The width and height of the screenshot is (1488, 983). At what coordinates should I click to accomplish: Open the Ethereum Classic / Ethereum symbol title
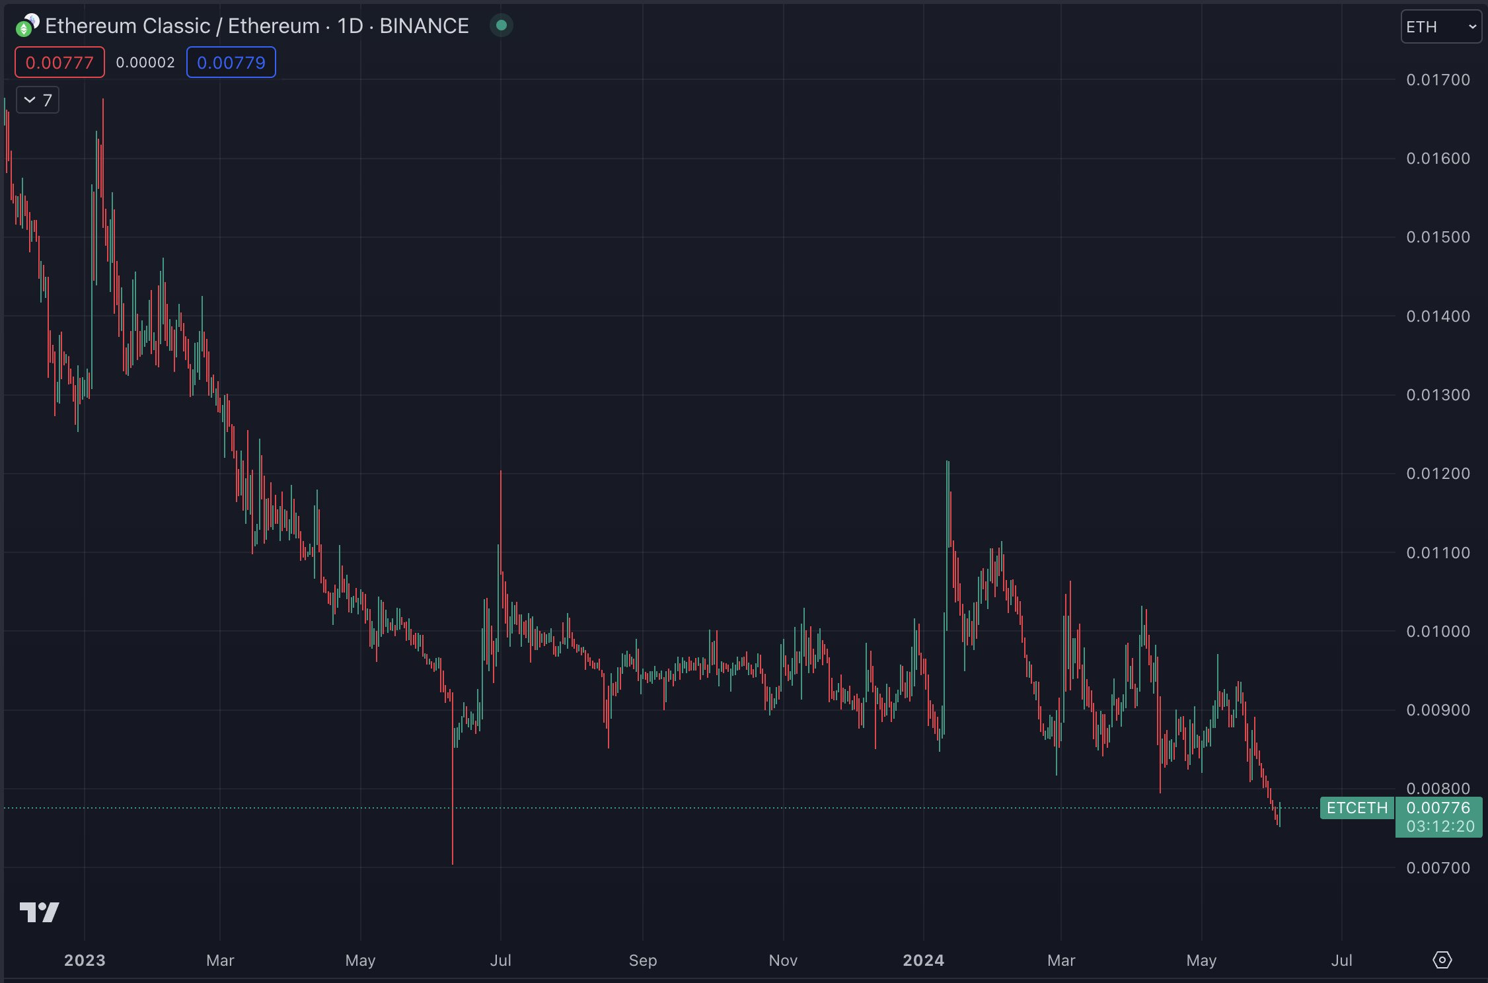point(257,26)
